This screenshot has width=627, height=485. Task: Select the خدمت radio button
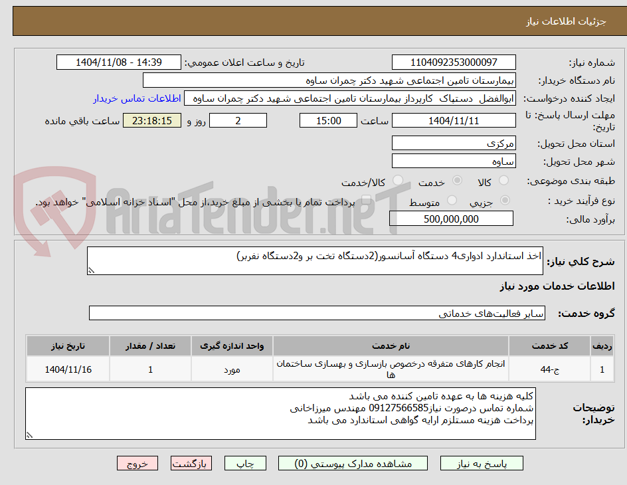pos(457,181)
